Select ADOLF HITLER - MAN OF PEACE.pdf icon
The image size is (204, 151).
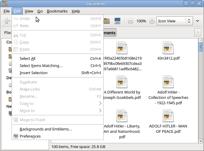[168, 116]
